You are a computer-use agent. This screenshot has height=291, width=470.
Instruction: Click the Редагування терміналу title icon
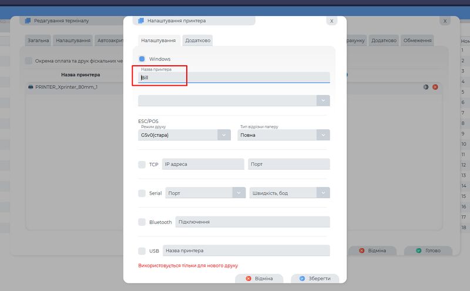coord(27,21)
